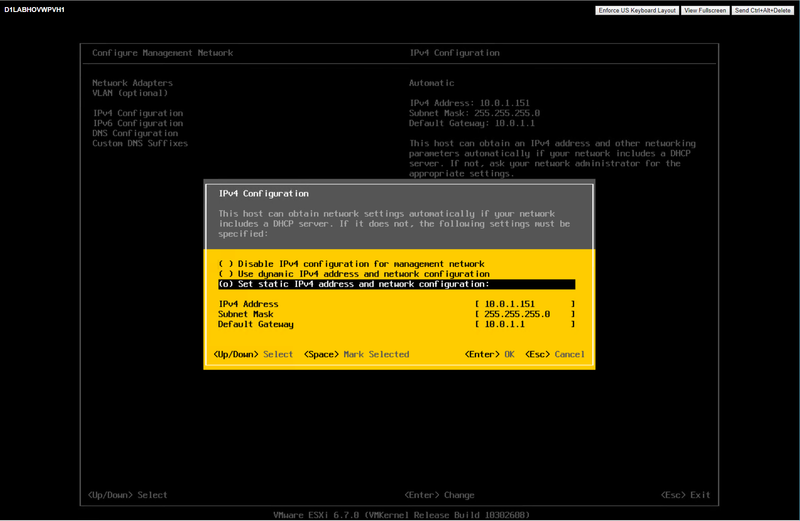
Task: Click Space Mark Selected hint
Action: click(356, 355)
